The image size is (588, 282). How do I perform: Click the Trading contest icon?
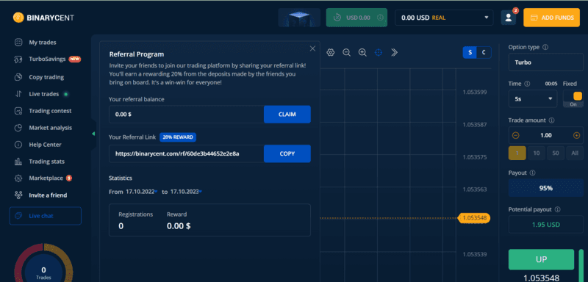(18, 111)
